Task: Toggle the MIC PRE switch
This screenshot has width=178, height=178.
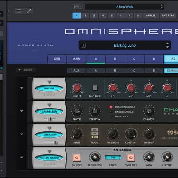Action: [x=95, y=88]
